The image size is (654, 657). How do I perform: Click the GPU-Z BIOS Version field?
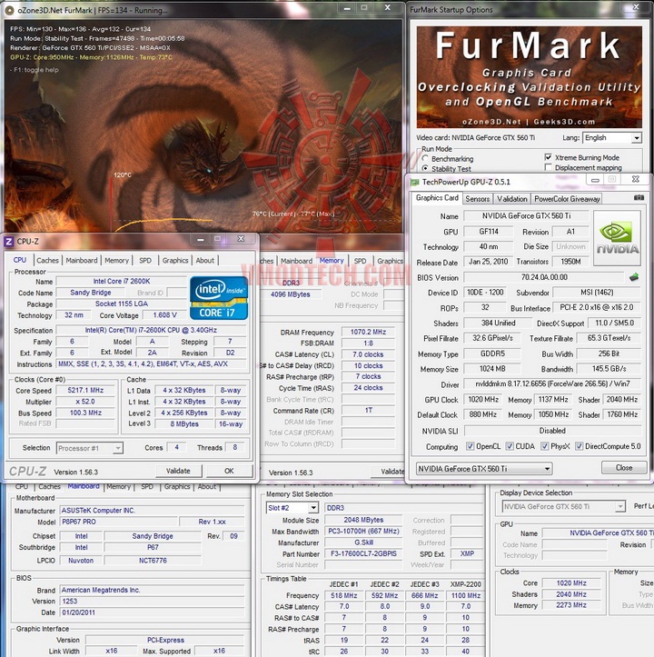click(x=544, y=277)
